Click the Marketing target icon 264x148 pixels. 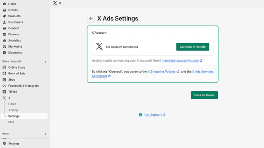click(5, 46)
